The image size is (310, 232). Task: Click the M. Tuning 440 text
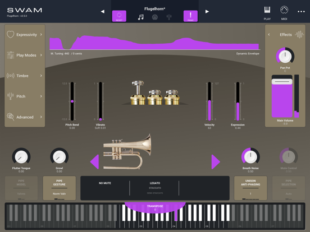(60, 53)
